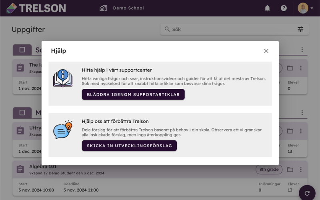The height and width of the screenshot is (200, 320).
Task: Click the 8th grade tag chip
Action: click(x=269, y=169)
